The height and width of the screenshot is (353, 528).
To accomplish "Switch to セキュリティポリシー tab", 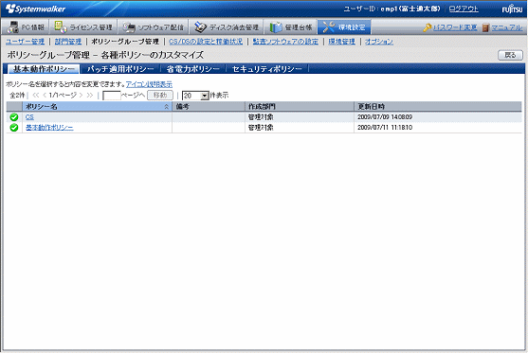I will click(267, 69).
